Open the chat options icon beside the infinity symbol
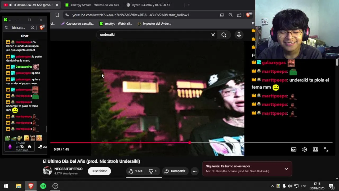 tap(40, 147)
